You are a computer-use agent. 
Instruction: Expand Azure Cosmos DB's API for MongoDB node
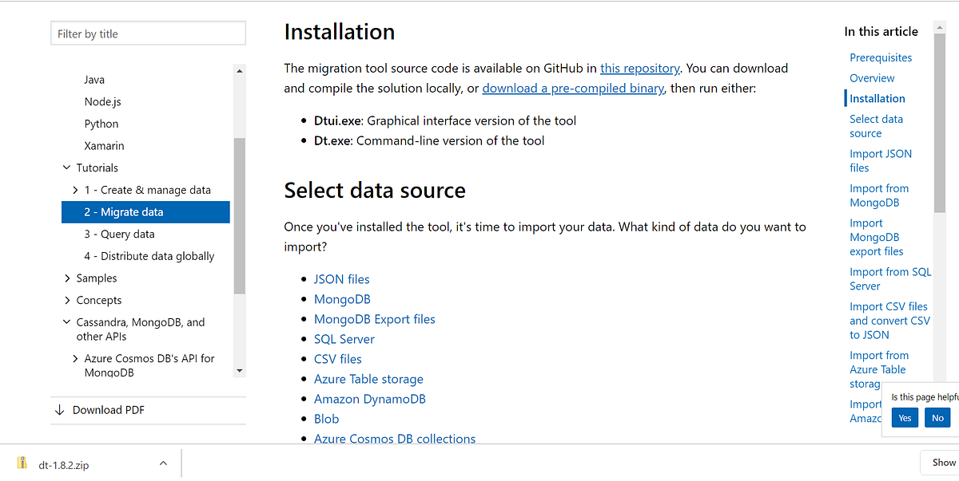75,359
